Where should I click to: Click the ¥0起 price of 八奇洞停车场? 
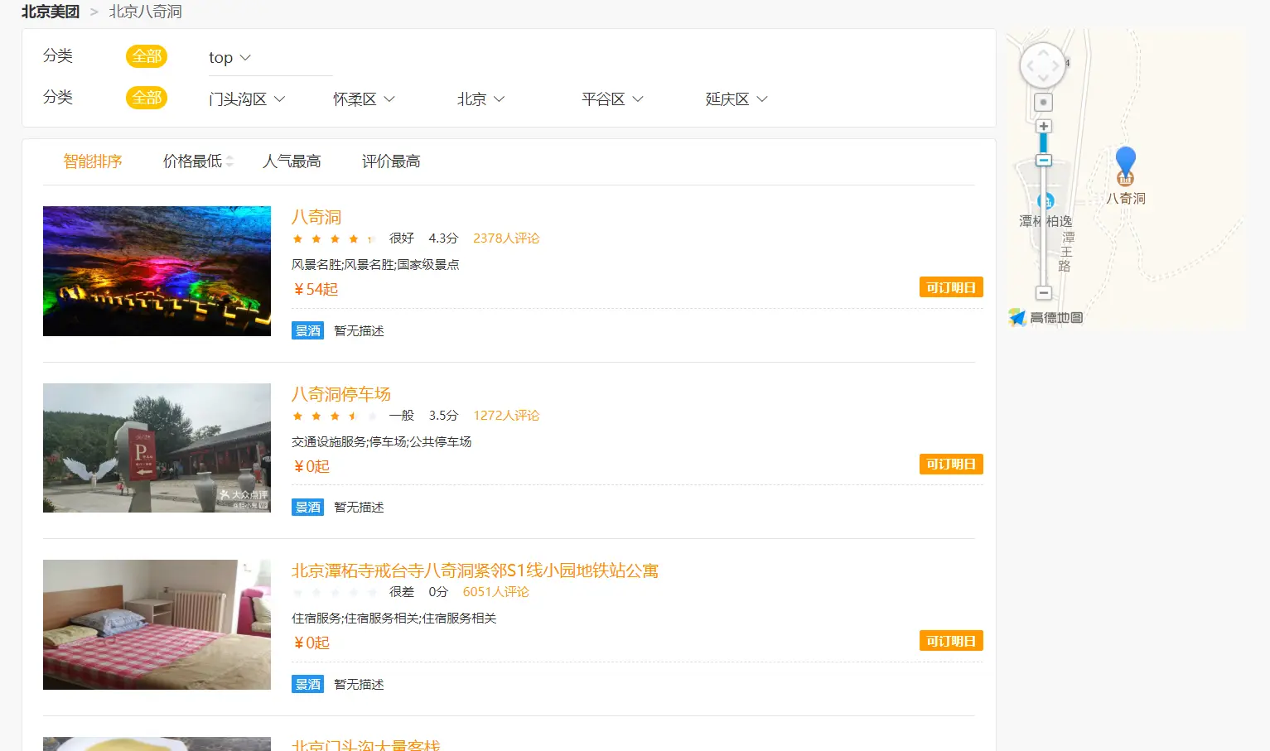pyautogui.click(x=311, y=467)
